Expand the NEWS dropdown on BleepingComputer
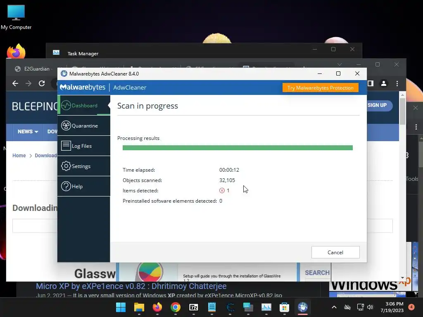Viewport: 423px width, 317px height. pyautogui.click(x=28, y=132)
